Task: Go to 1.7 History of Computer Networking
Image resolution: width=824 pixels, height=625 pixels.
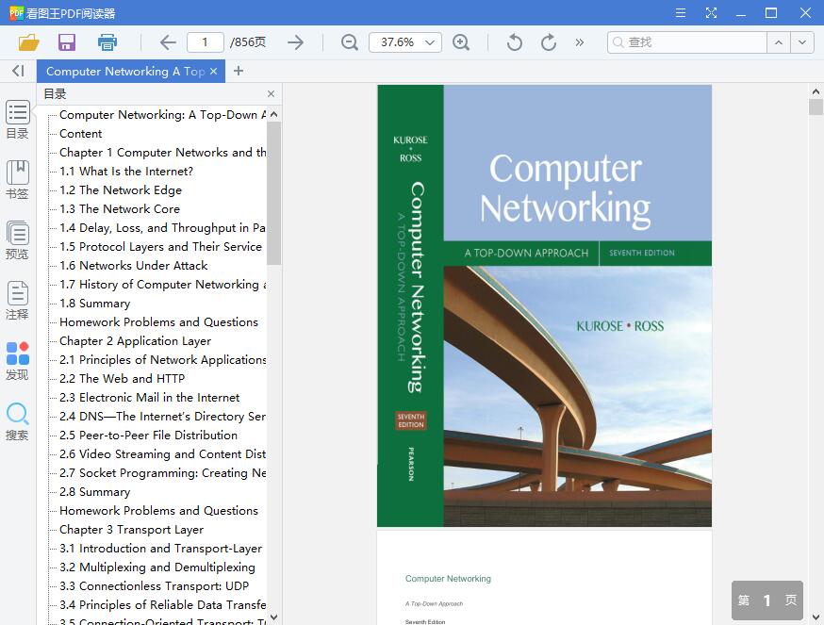Action: click(162, 285)
